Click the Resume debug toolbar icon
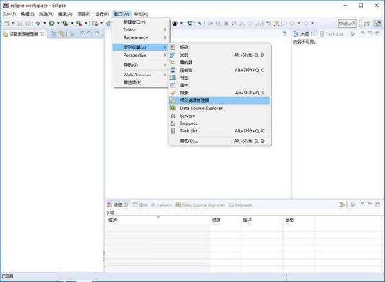This screenshot has width=385, height=282. click(210, 23)
